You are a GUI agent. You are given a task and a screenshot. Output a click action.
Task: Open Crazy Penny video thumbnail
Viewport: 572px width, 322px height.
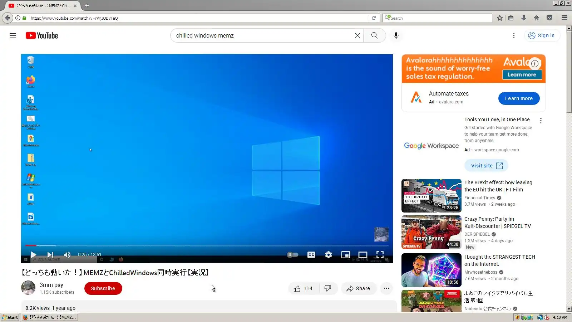[x=432, y=232]
